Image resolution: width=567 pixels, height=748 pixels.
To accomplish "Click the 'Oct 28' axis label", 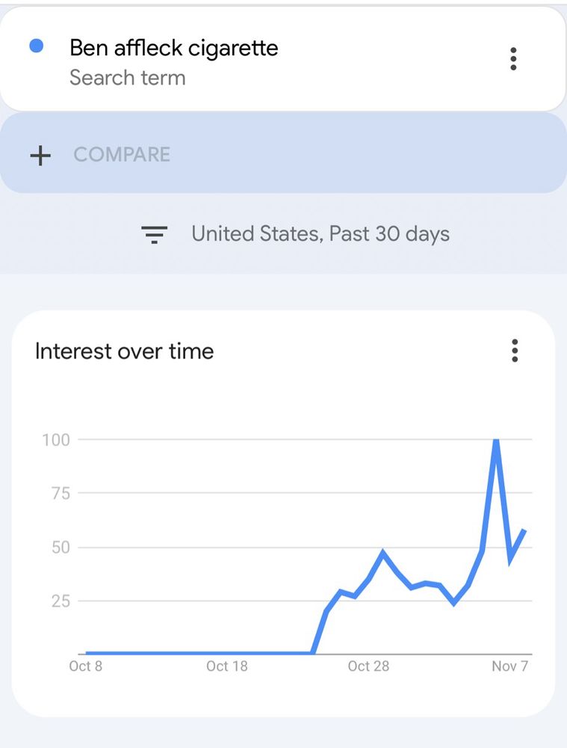I will 368,666.
